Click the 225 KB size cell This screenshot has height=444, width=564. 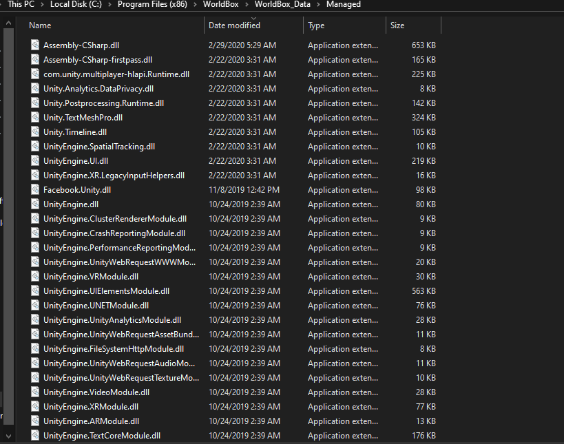[424, 74]
